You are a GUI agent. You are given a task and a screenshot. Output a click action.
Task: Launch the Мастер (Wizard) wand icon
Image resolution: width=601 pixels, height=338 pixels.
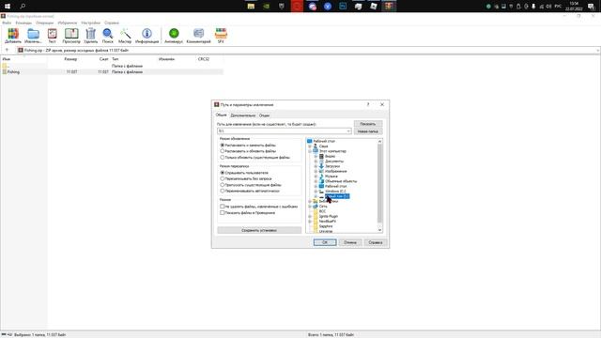[125, 34]
